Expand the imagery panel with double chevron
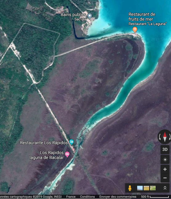Viewport: 171px width, 199px height. (x=165, y=188)
